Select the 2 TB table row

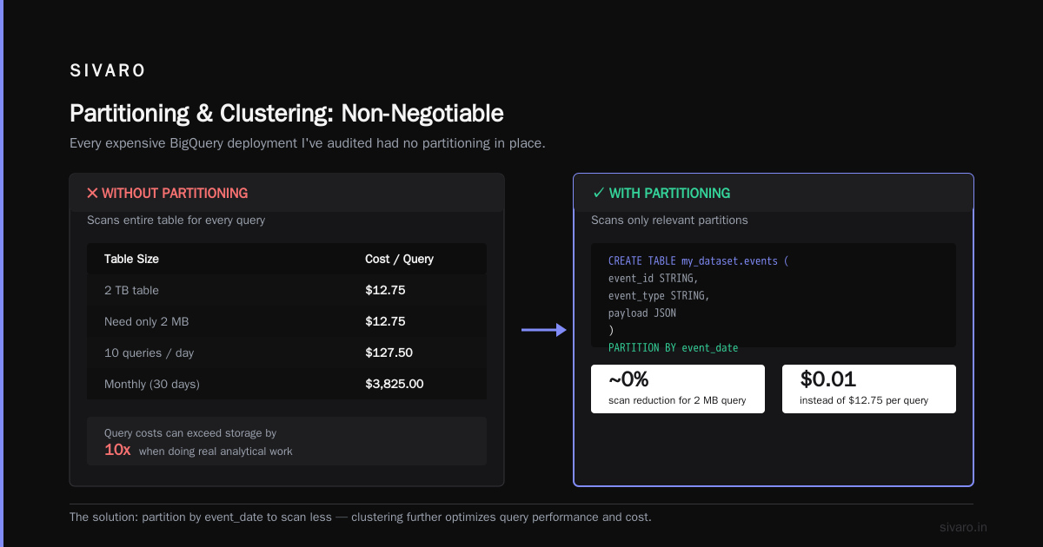(x=287, y=290)
